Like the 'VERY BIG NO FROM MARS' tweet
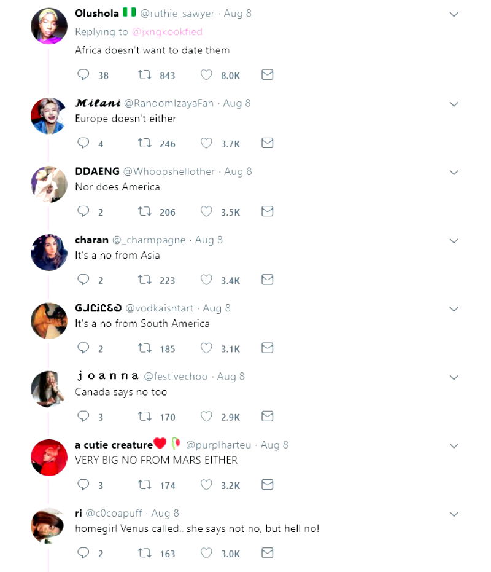The width and height of the screenshot is (491, 572). point(206,485)
